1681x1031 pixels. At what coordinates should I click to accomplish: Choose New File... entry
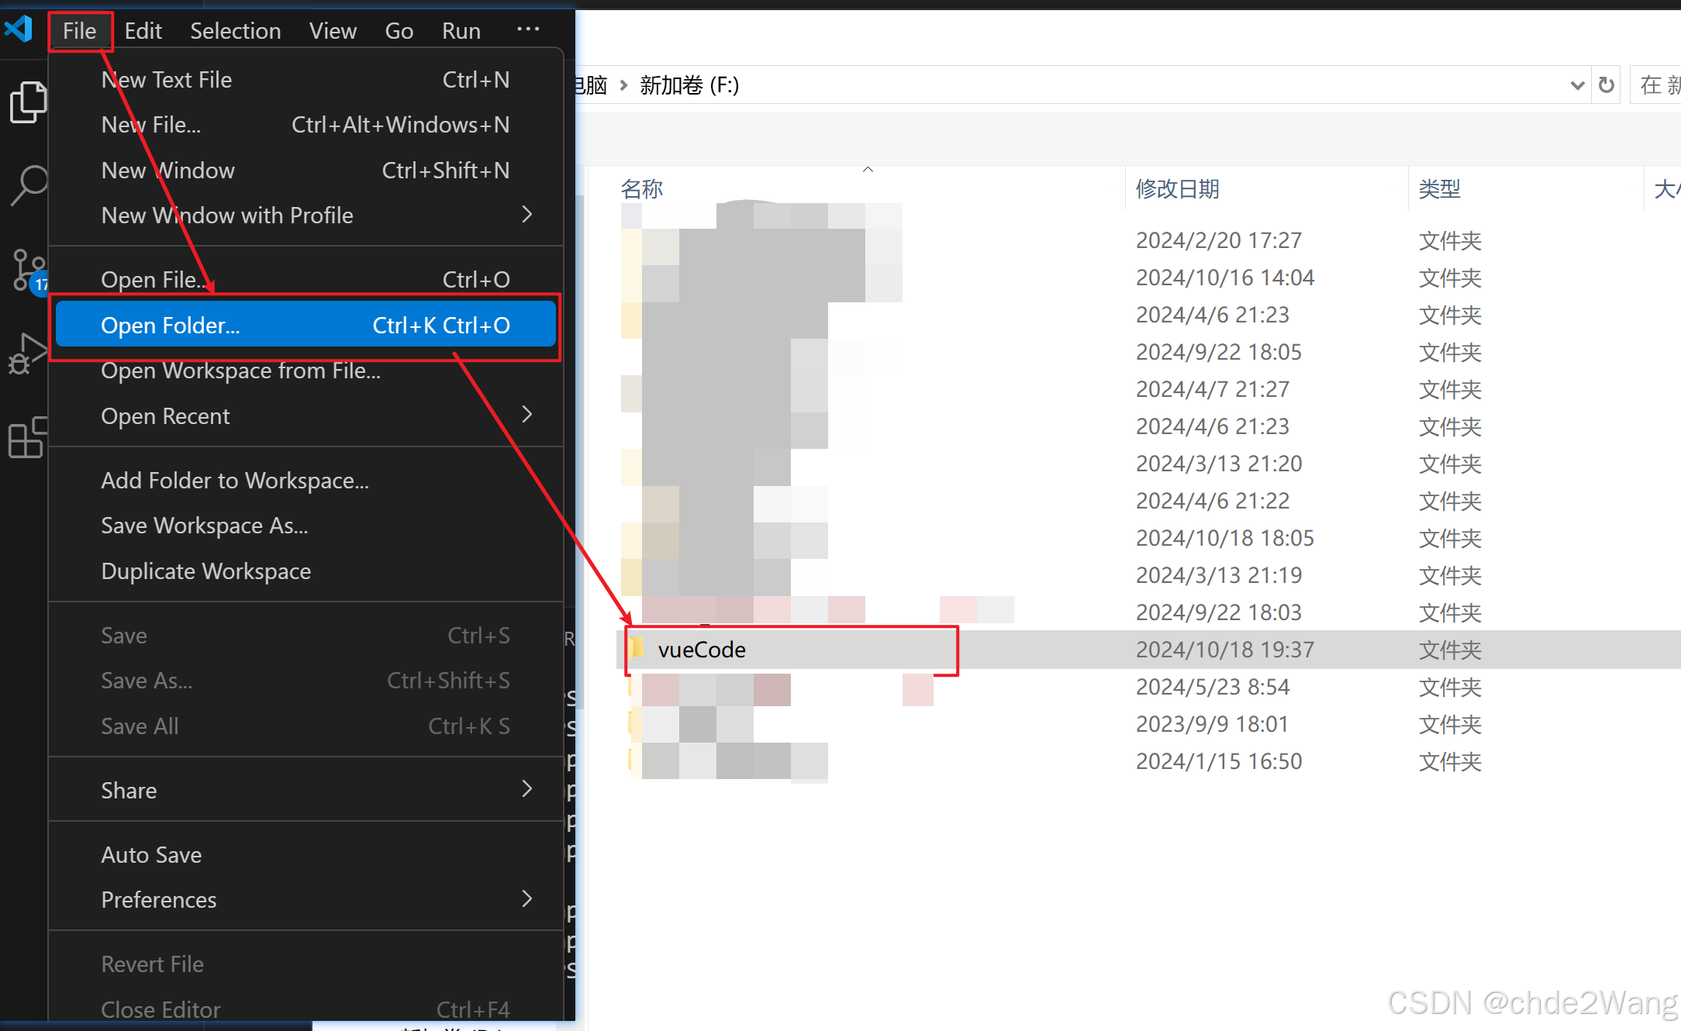click(305, 125)
